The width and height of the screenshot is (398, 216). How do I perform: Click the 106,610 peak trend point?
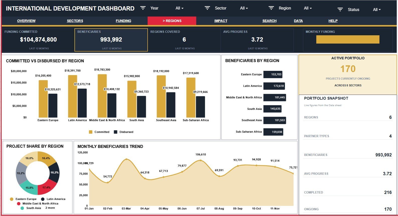[x=201, y=160]
